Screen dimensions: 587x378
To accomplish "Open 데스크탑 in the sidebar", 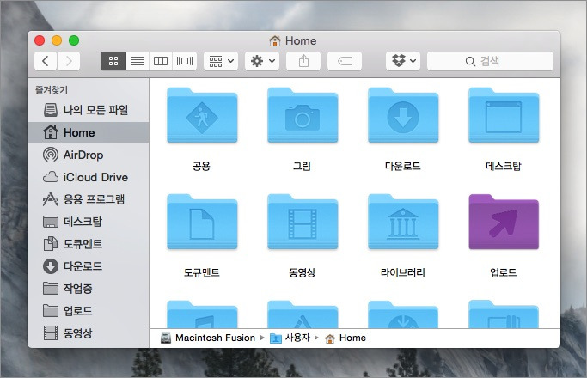I will pos(89,222).
